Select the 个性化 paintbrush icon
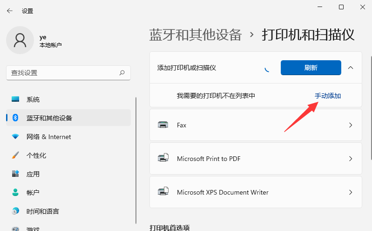The image size is (372, 231). (x=15, y=155)
